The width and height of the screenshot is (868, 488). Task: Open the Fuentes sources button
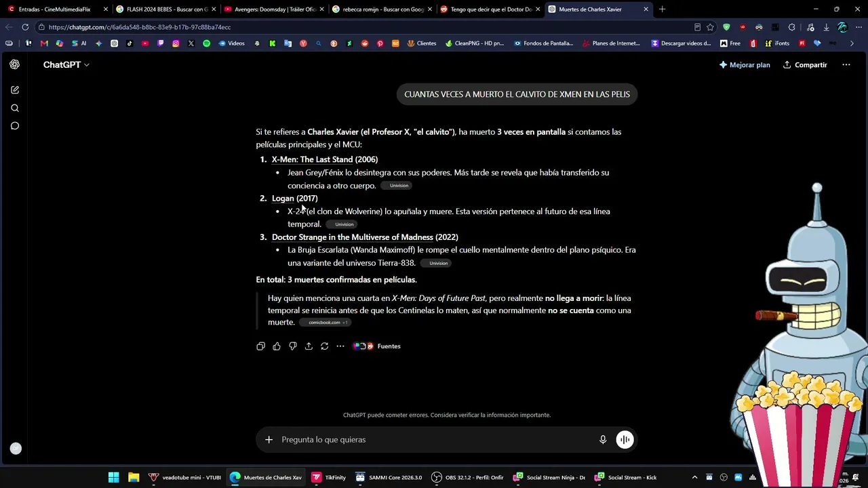coord(377,346)
